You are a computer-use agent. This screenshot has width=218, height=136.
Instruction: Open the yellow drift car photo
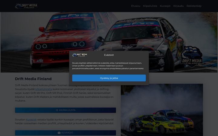tap(162, 110)
